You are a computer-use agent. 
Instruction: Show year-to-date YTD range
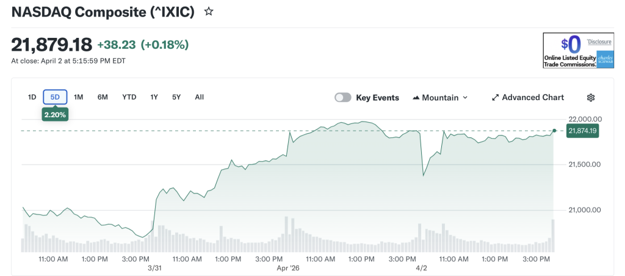[x=129, y=97]
